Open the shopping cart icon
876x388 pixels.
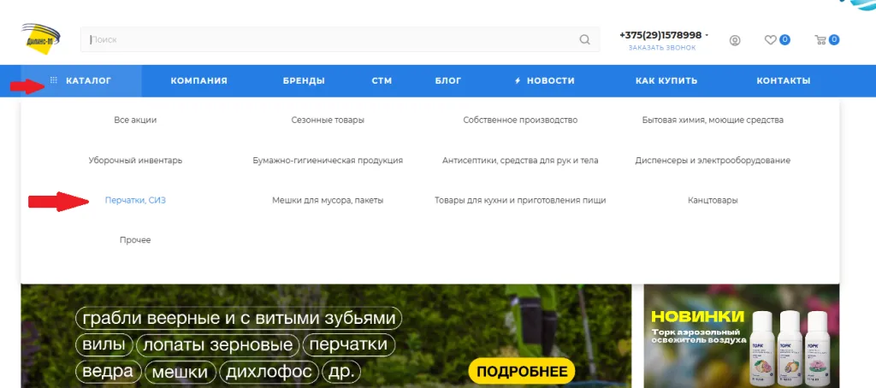coord(820,39)
